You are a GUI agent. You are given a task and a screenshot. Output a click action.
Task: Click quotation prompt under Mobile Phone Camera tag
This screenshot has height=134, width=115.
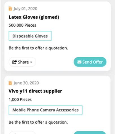(x=38, y=122)
